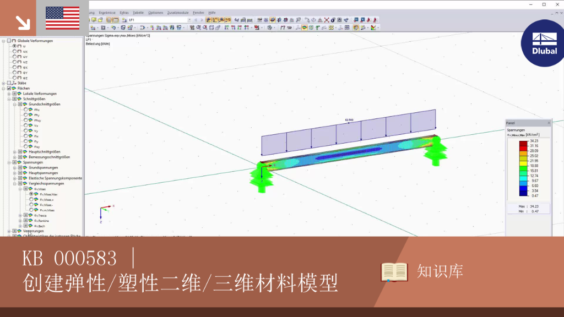Open the Ergebnisse menu

tap(107, 13)
